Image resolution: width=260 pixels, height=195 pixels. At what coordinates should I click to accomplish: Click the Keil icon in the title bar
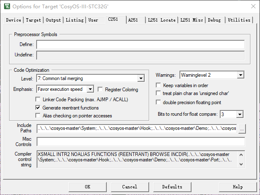click(6, 6)
